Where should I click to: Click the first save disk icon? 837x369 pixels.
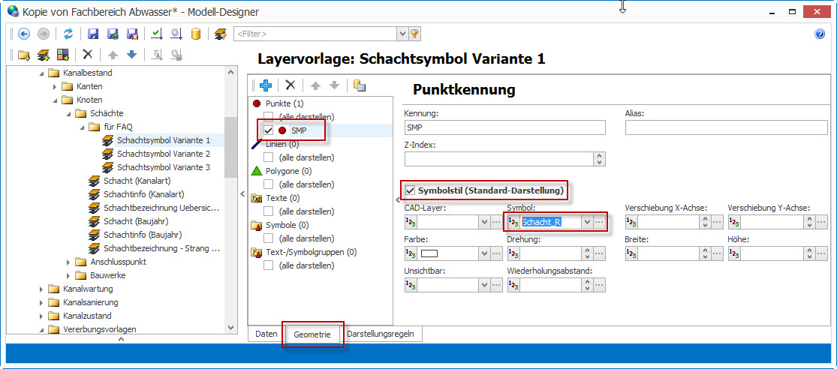tap(93, 34)
